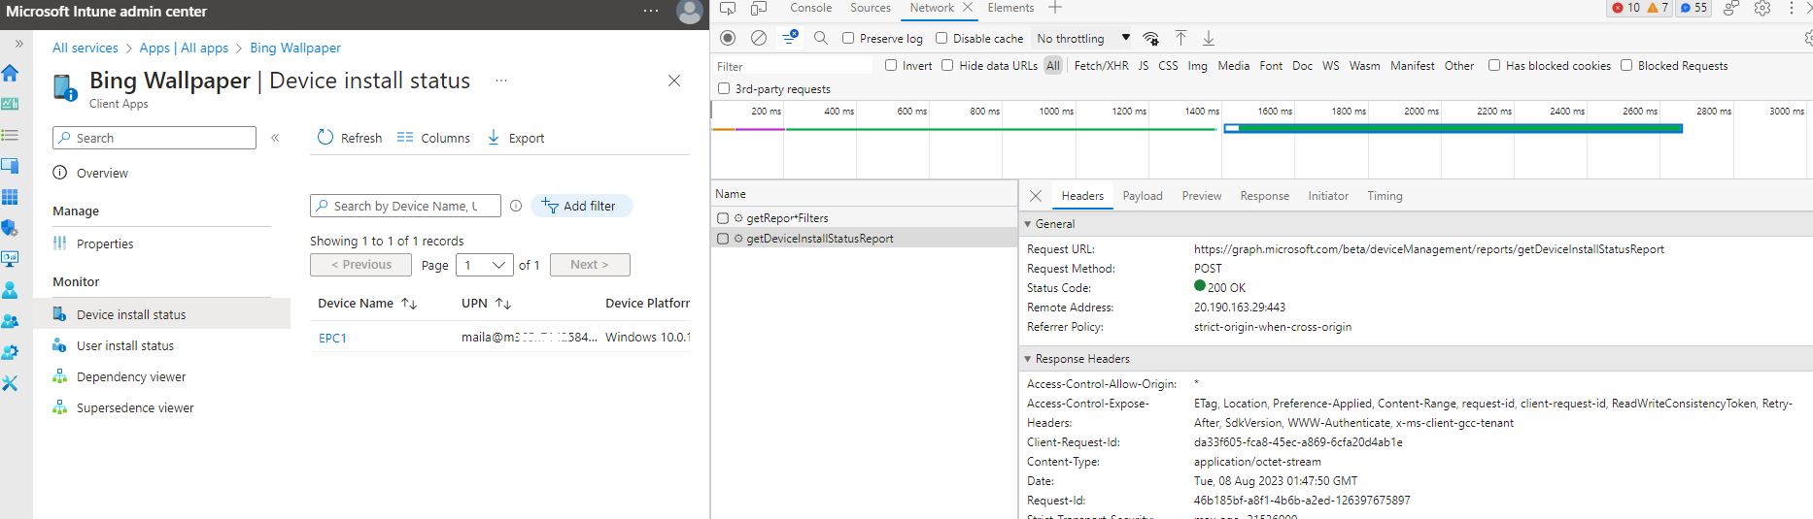Expand the Intune left sidebar menu
1813x519 pixels.
pos(18,44)
